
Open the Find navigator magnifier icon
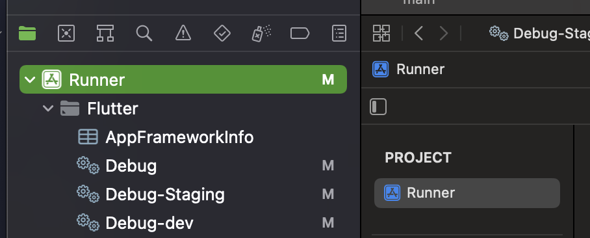(x=144, y=34)
